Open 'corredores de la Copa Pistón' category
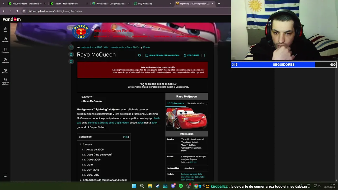 point(125,47)
